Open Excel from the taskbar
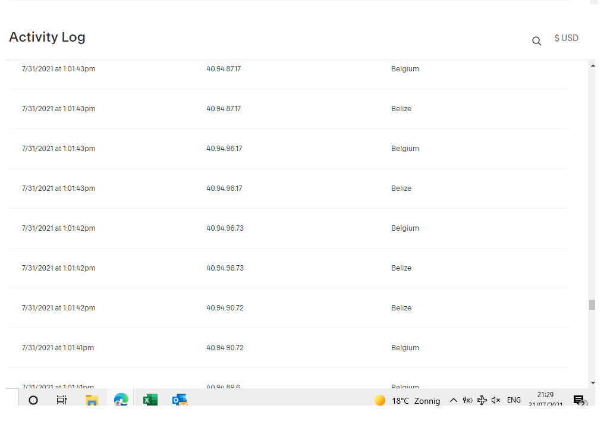610x421 pixels. pos(150,400)
